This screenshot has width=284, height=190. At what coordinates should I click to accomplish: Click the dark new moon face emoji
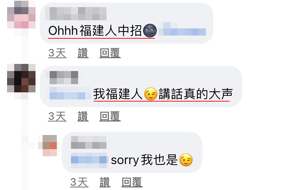point(150,31)
